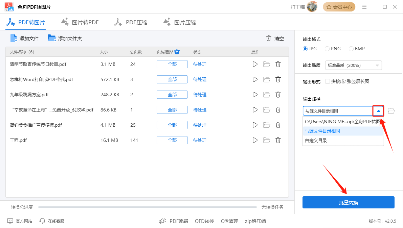Trash 简约美食推广宣传模板.pdf entry

278,125
